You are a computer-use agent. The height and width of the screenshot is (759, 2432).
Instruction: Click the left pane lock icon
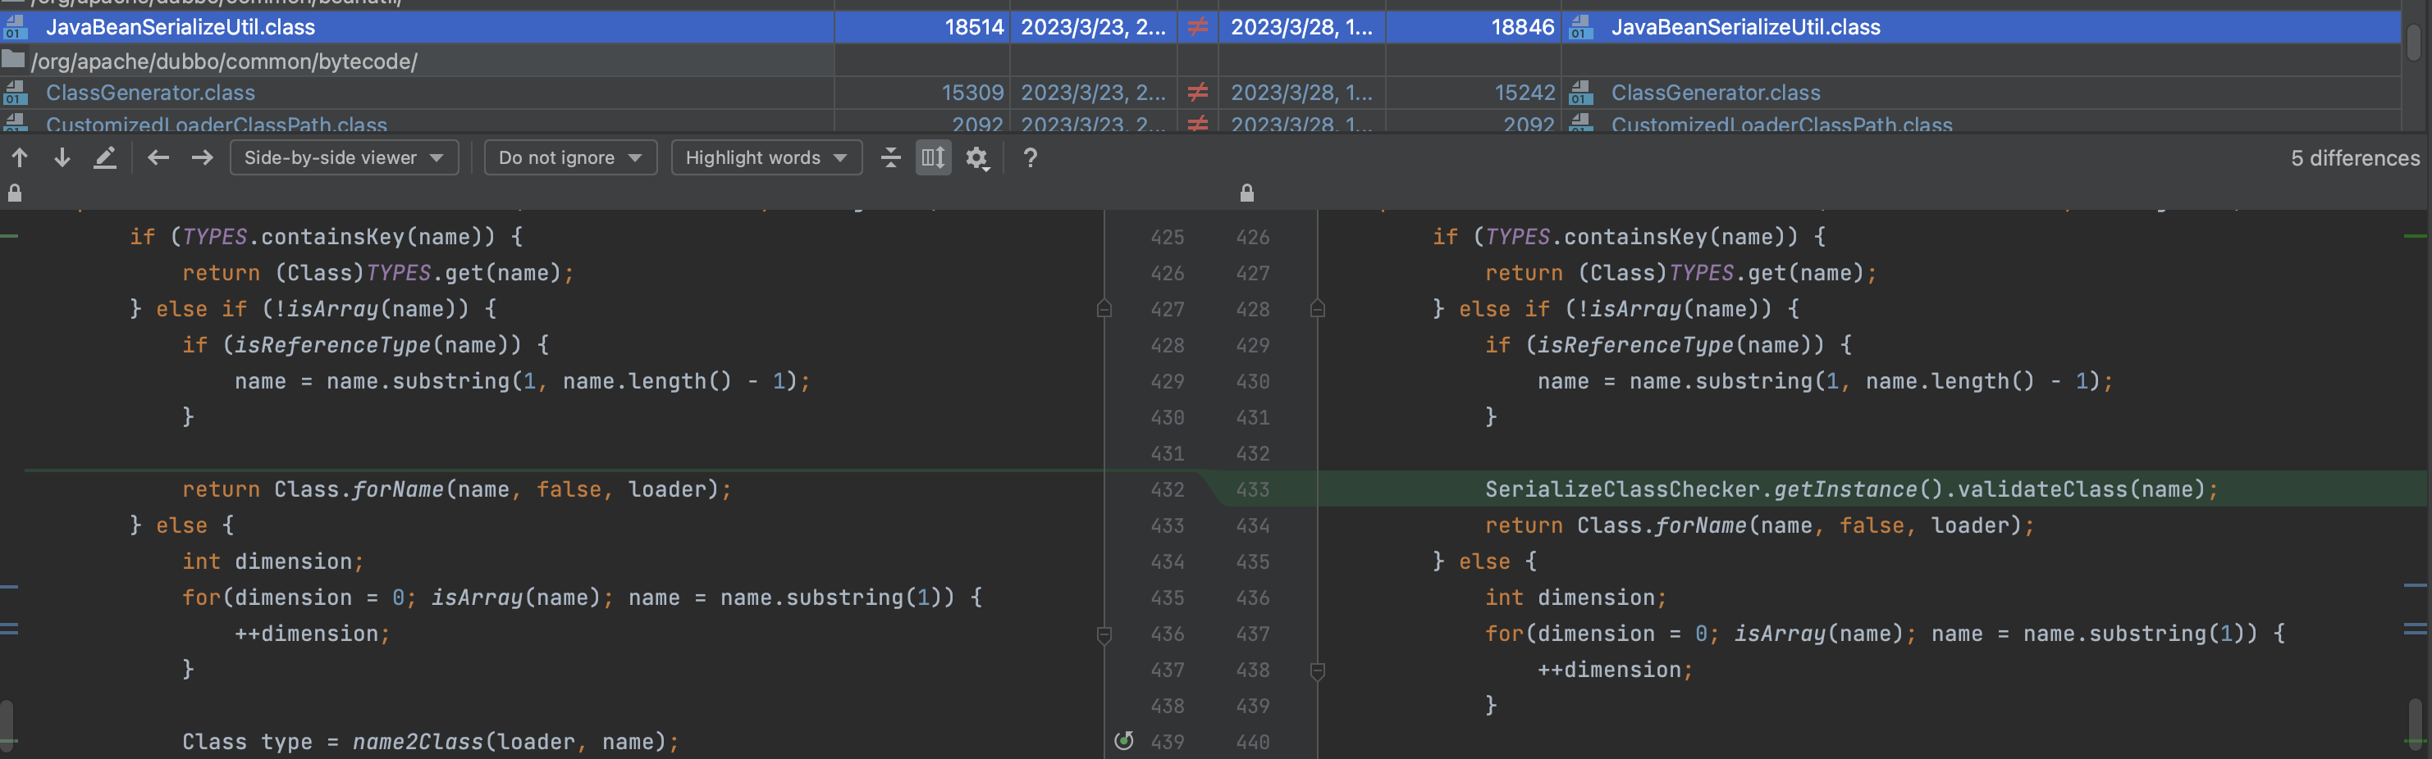pyautogui.click(x=14, y=193)
